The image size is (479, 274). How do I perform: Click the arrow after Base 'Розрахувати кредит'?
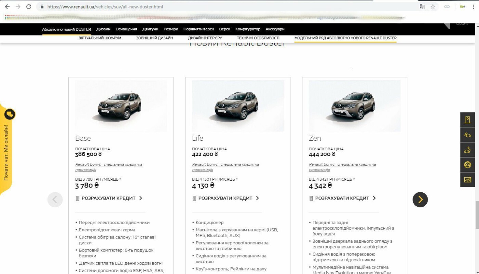[x=141, y=198]
